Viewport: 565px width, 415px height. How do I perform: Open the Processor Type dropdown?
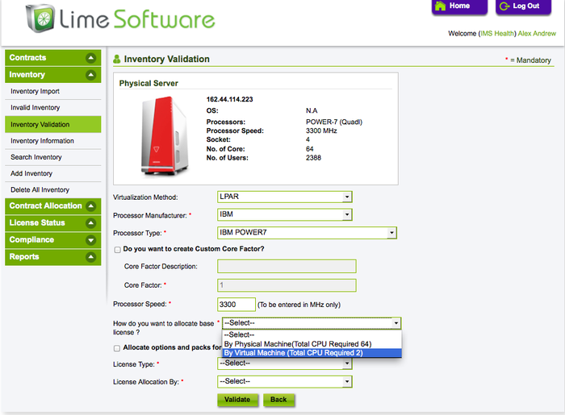(307, 233)
